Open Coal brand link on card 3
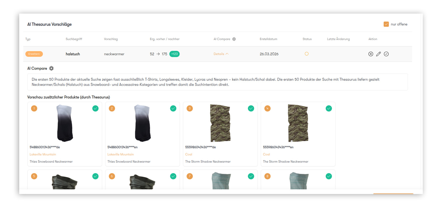This screenshot has width=442, height=207. point(189,154)
